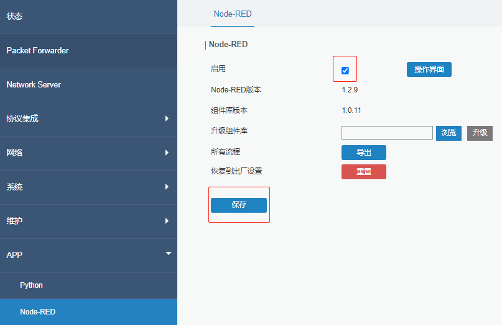This screenshot has width=502, height=325.
Task: Expand the 系统 system menu arrow
Action: coord(167,187)
